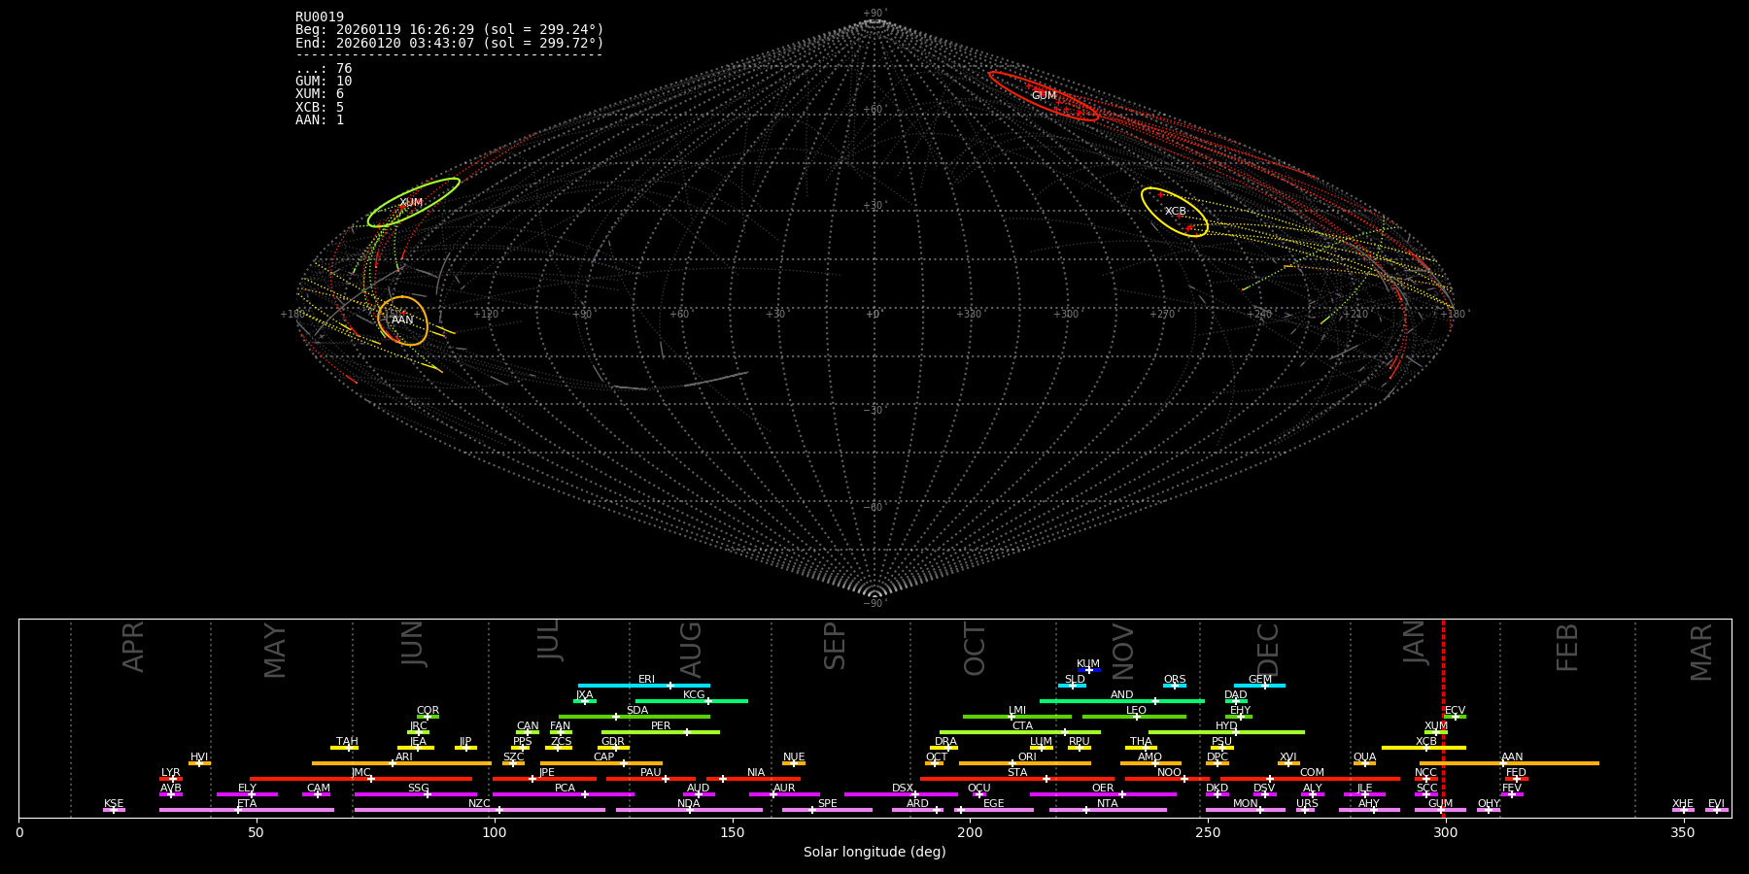Click the EVI shower label in timeline
This screenshot has height=874, width=1749.
pyautogui.click(x=1716, y=804)
